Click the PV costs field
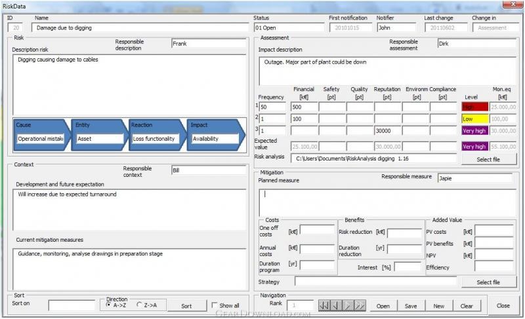This screenshot has width=525, height=319. (494, 231)
